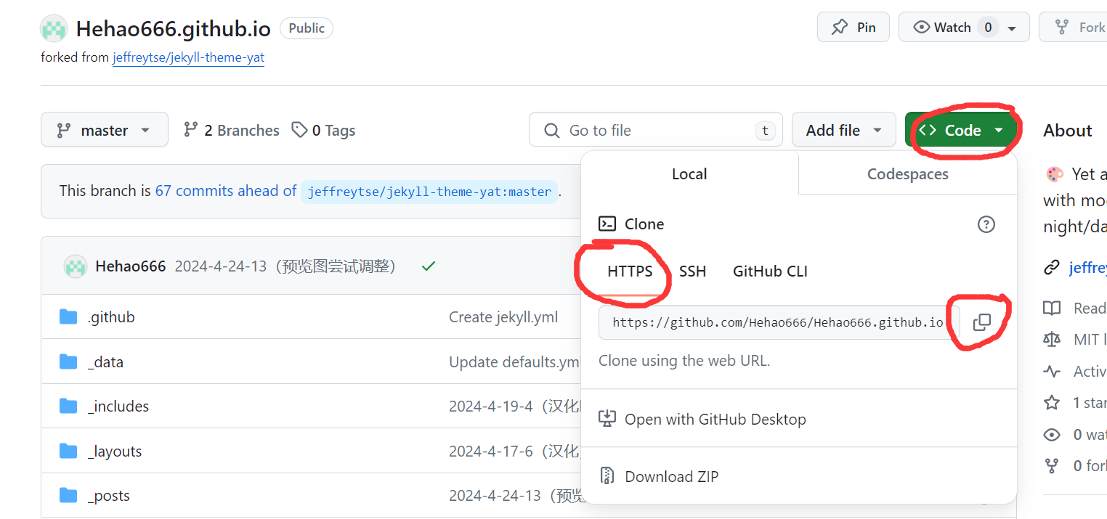Open the master branch dropdown
The height and width of the screenshot is (519, 1107).
coord(105,130)
